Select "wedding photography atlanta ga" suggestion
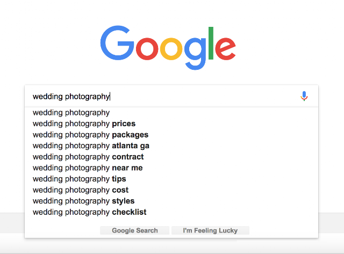 pos(91,146)
